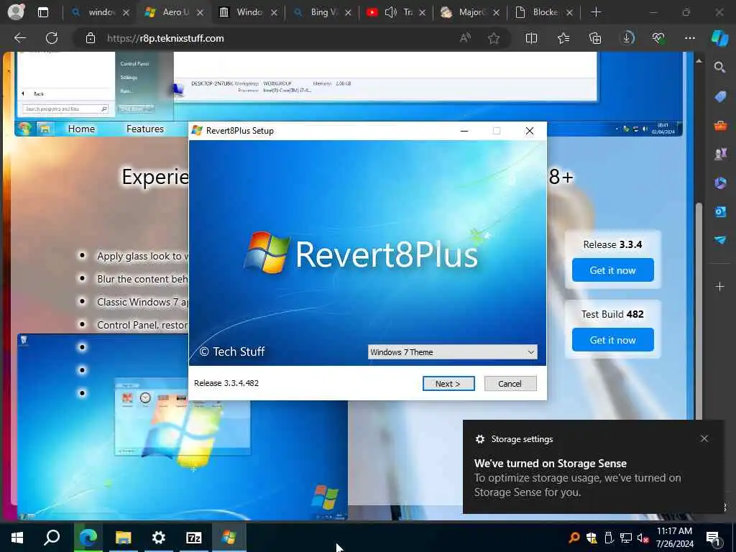Image resolution: width=736 pixels, height=552 pixels.
Task: Cancel the Revert8Plus Setup
Action: (510, 384)
